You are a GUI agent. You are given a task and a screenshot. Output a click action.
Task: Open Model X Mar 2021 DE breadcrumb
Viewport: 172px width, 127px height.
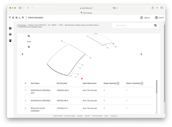pyautogui.click(x=37, y=25)
